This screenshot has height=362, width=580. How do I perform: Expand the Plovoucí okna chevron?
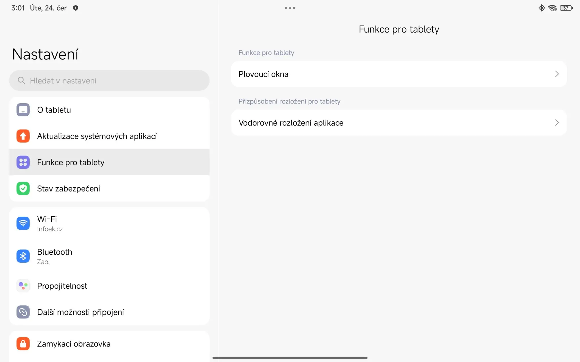[557, 74]
